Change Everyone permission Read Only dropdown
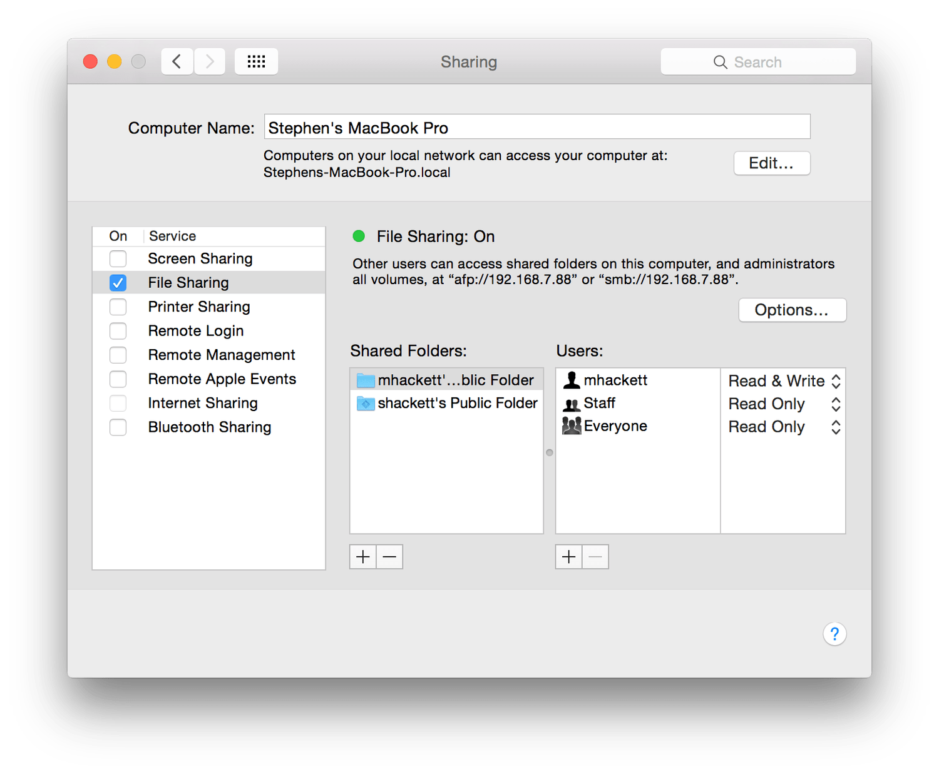939x774 pixels. tap(784, 427)
